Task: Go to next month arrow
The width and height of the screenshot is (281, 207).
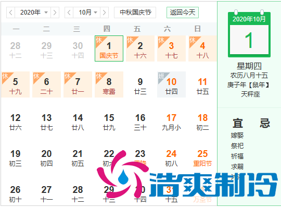Action: tap(104, 13)
